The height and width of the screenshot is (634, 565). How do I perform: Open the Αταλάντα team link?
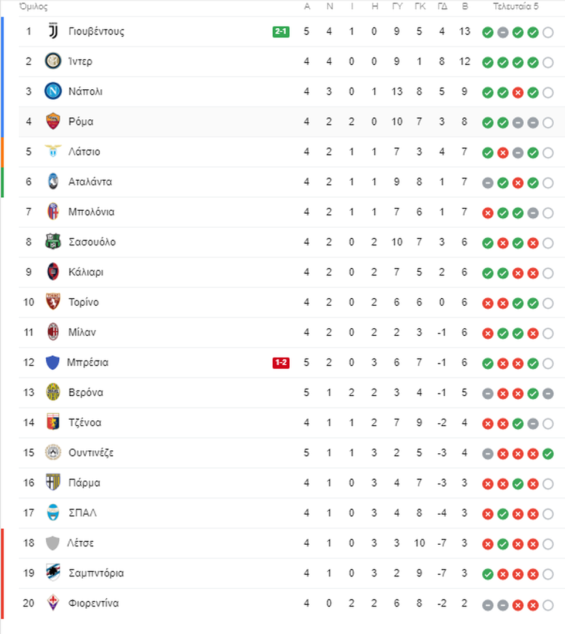[x=90, y=182]
